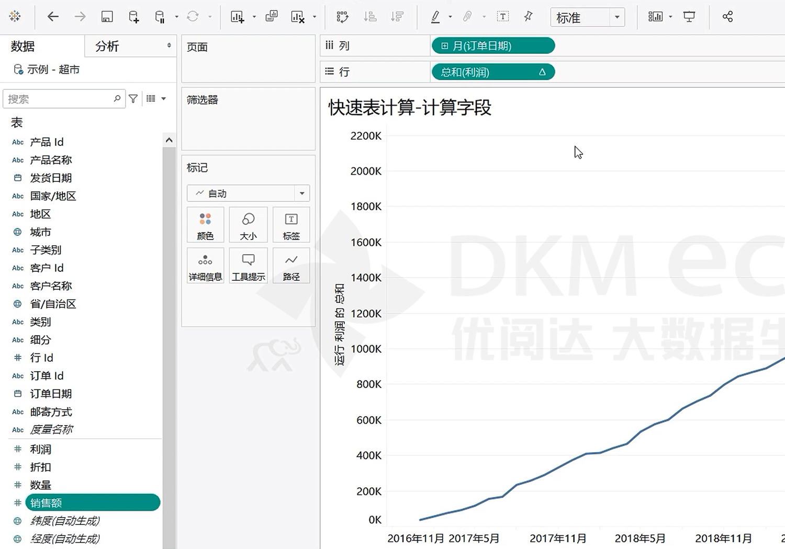Click the undo back arrow
Viewport: 785px width, 549px height.
(x=53, y=17)
